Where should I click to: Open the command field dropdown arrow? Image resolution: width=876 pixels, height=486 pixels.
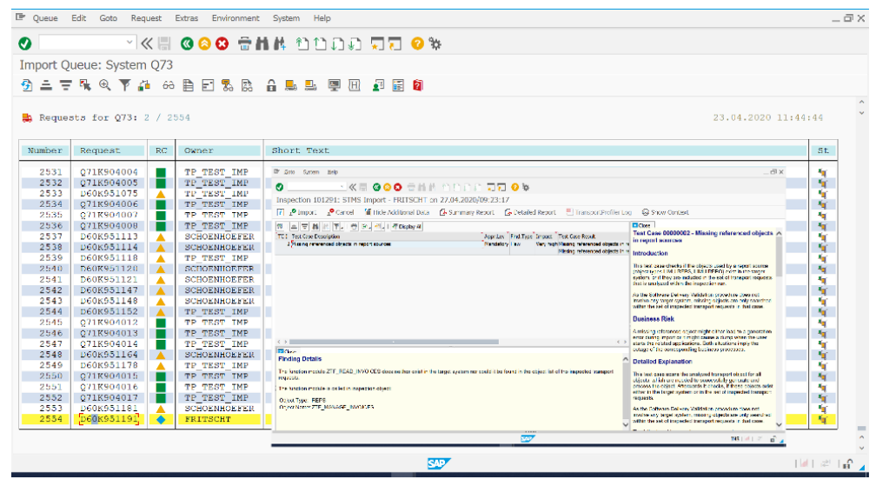coord(130,43)
